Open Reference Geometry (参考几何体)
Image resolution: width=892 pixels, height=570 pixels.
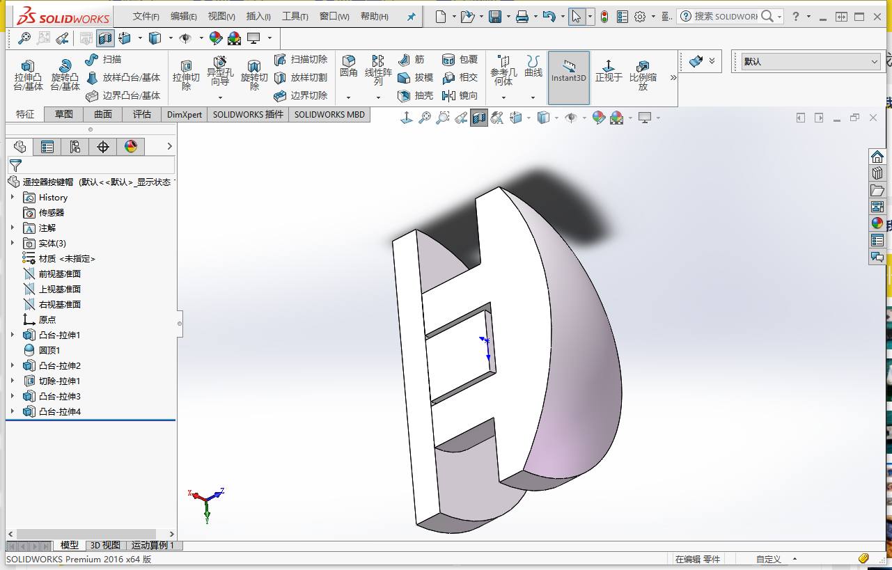[503, 71]
